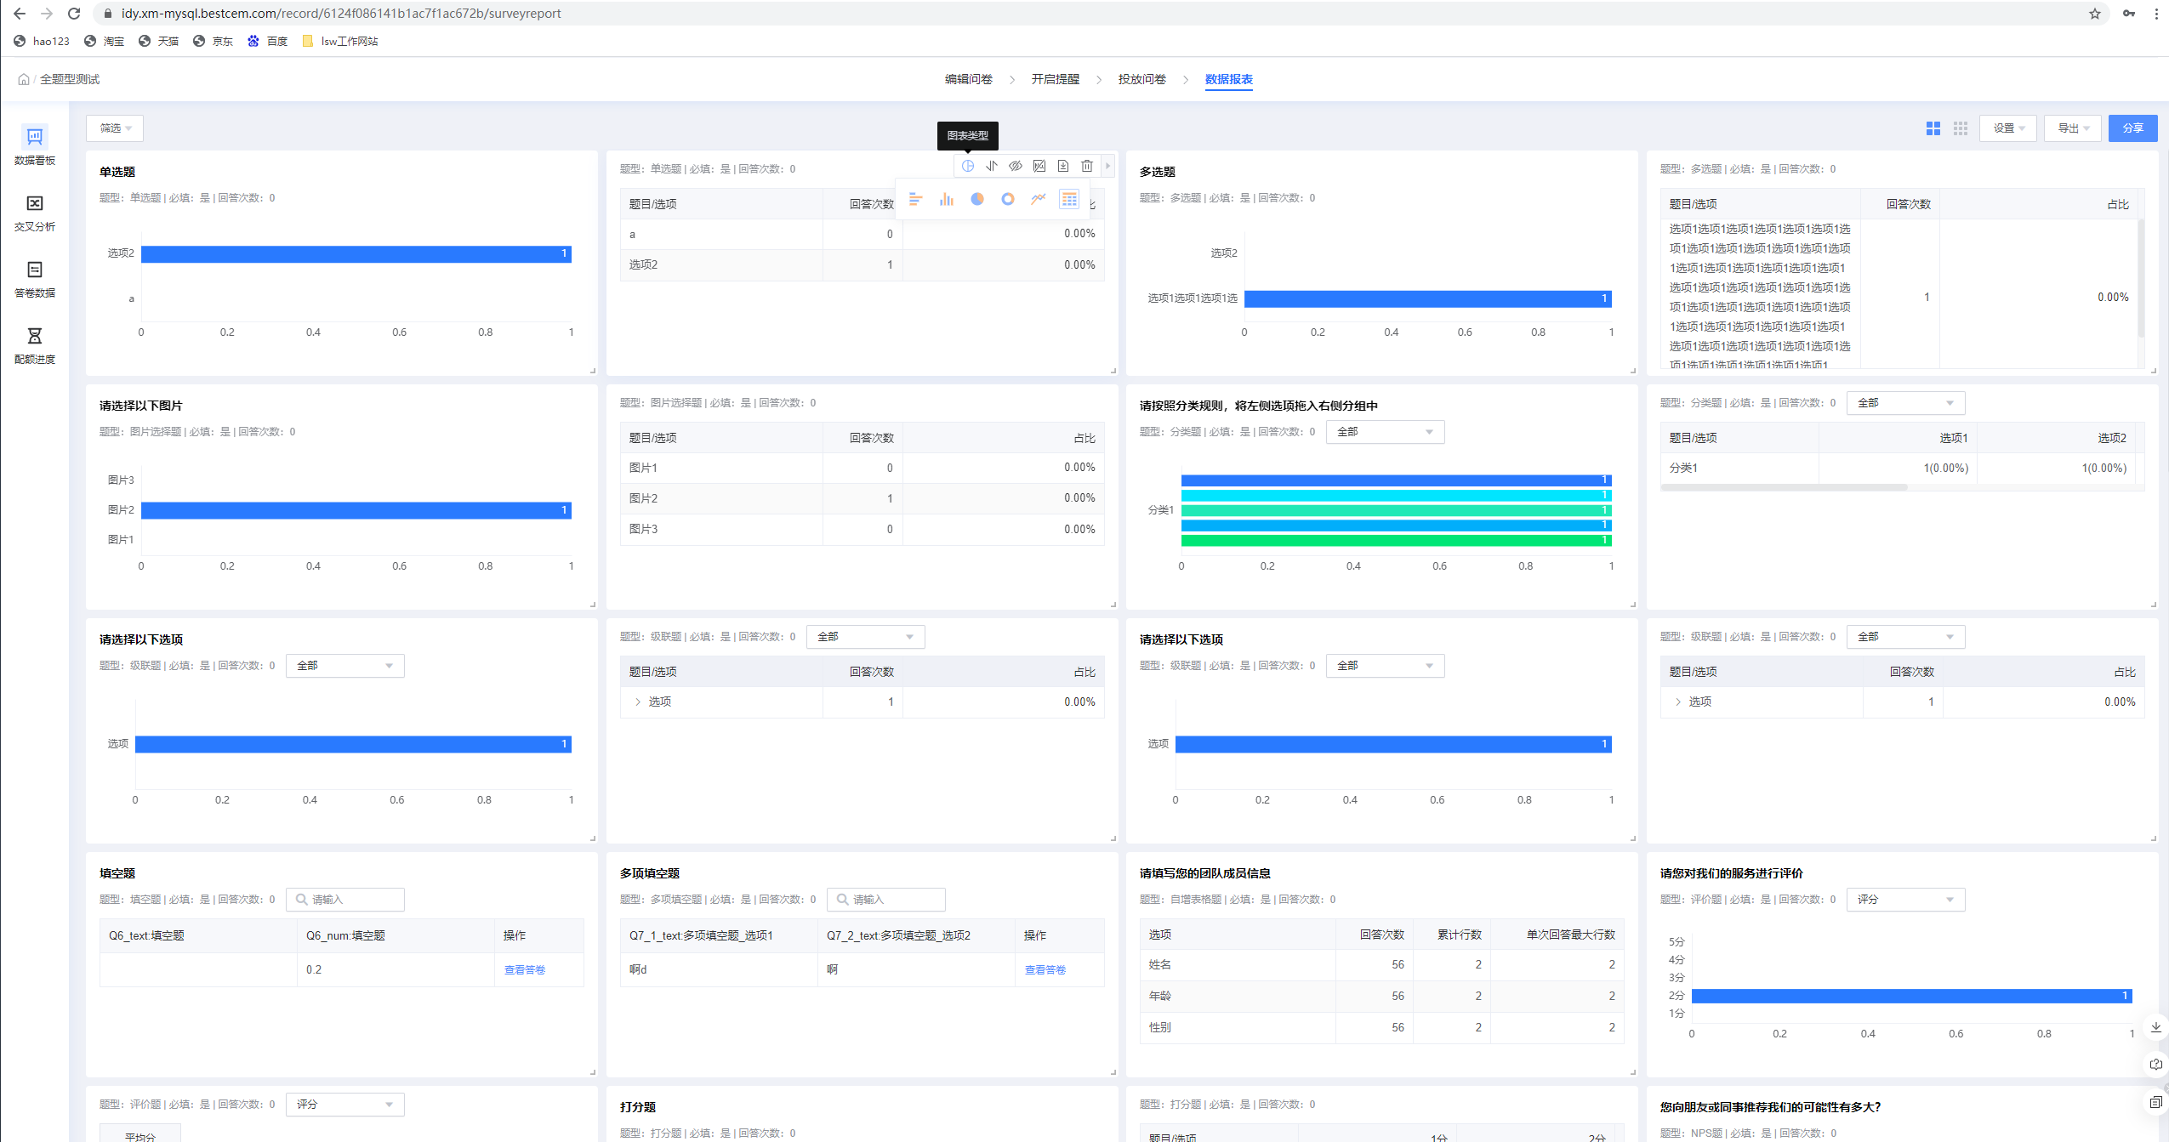Open the 导出 export dropdown
This screenshot has height=1142, width=2169.
(x=2073, y=128)
